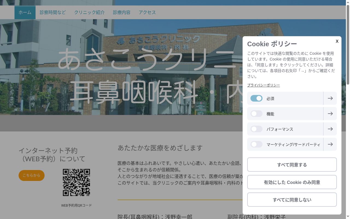350x219 pixels.
Task: Open the ホーム navigation tab
Action: (x=25, y=12)
